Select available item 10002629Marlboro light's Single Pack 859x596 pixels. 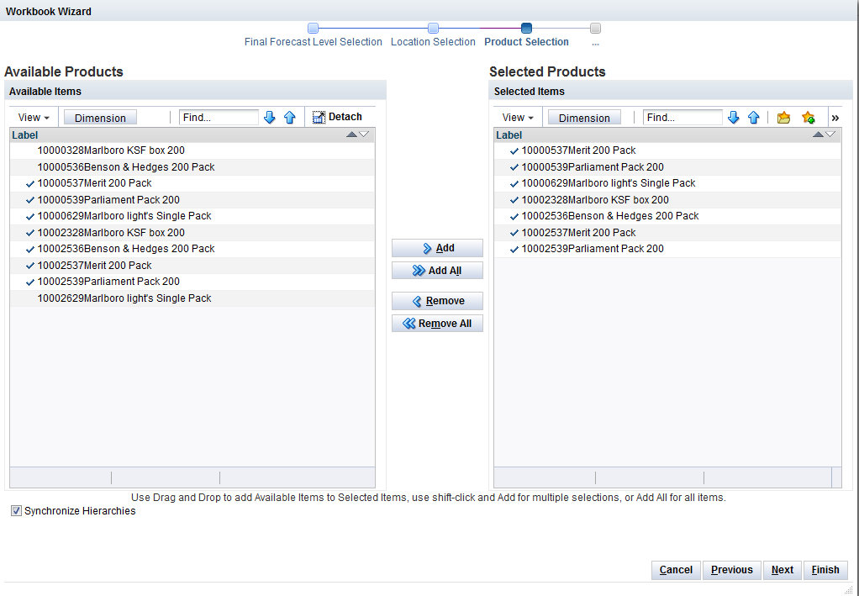tap(192, 298)
